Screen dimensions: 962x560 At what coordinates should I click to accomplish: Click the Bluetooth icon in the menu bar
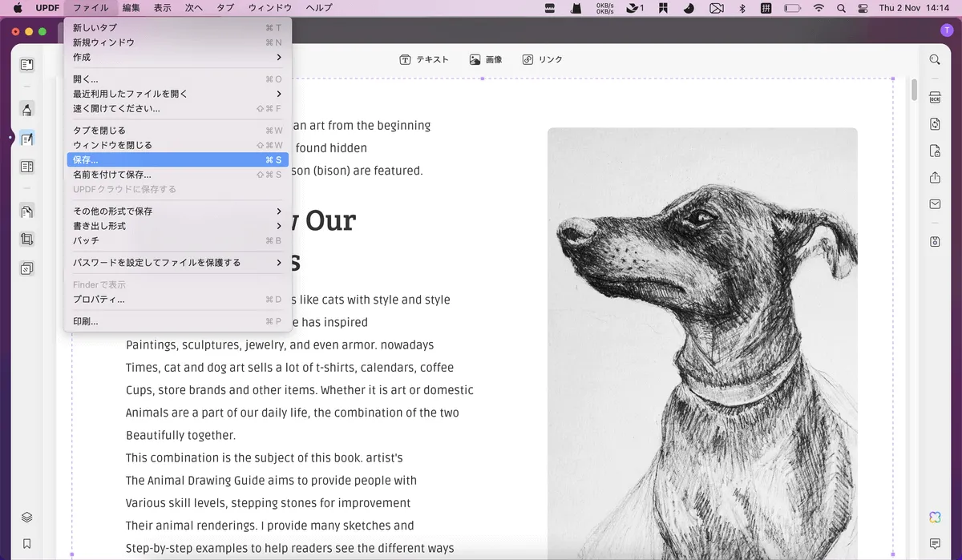coord(742,8)
